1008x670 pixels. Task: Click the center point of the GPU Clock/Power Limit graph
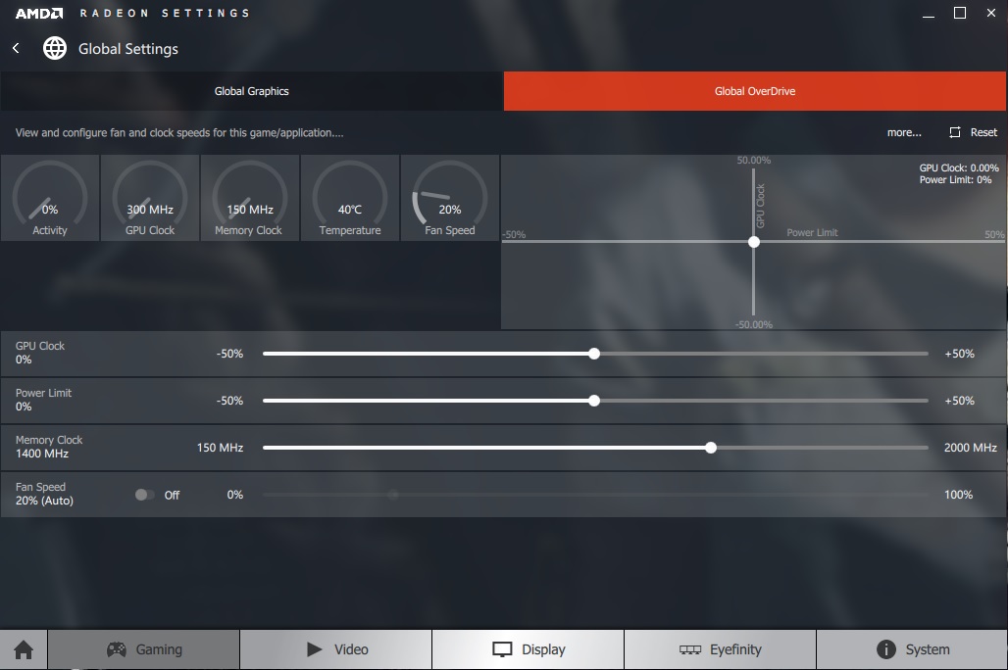click(x=754, y=242)
